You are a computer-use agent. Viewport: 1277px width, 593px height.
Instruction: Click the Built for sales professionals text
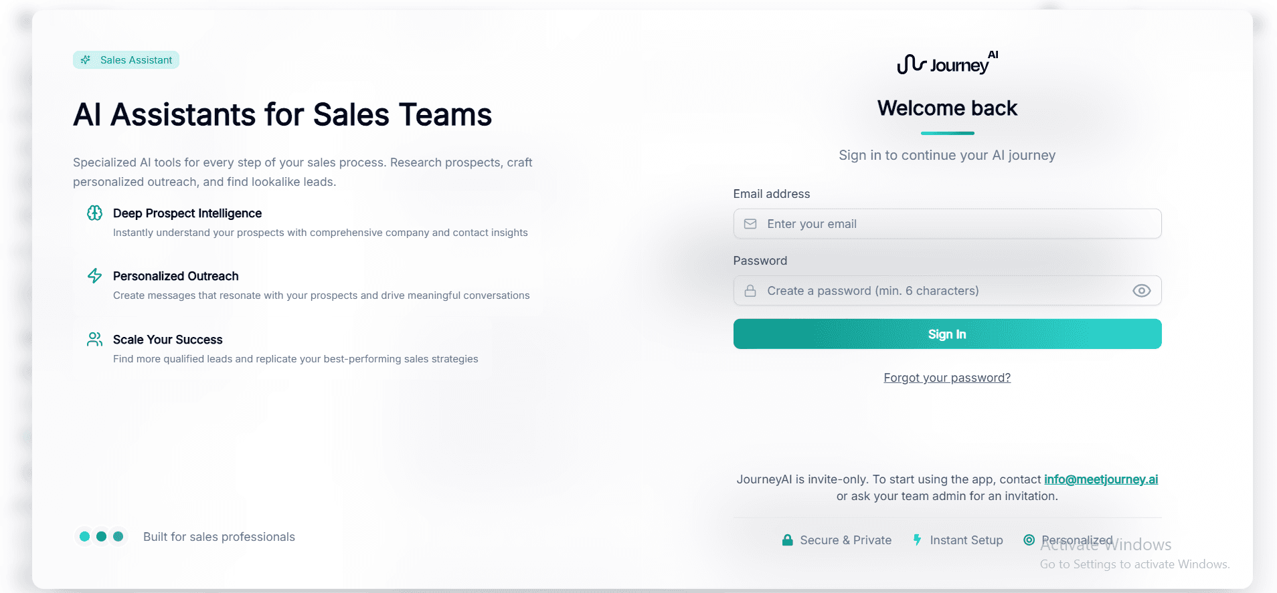click(x=219, y=537)
